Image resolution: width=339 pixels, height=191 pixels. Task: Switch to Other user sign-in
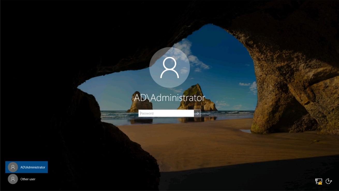tap(26, 179)
